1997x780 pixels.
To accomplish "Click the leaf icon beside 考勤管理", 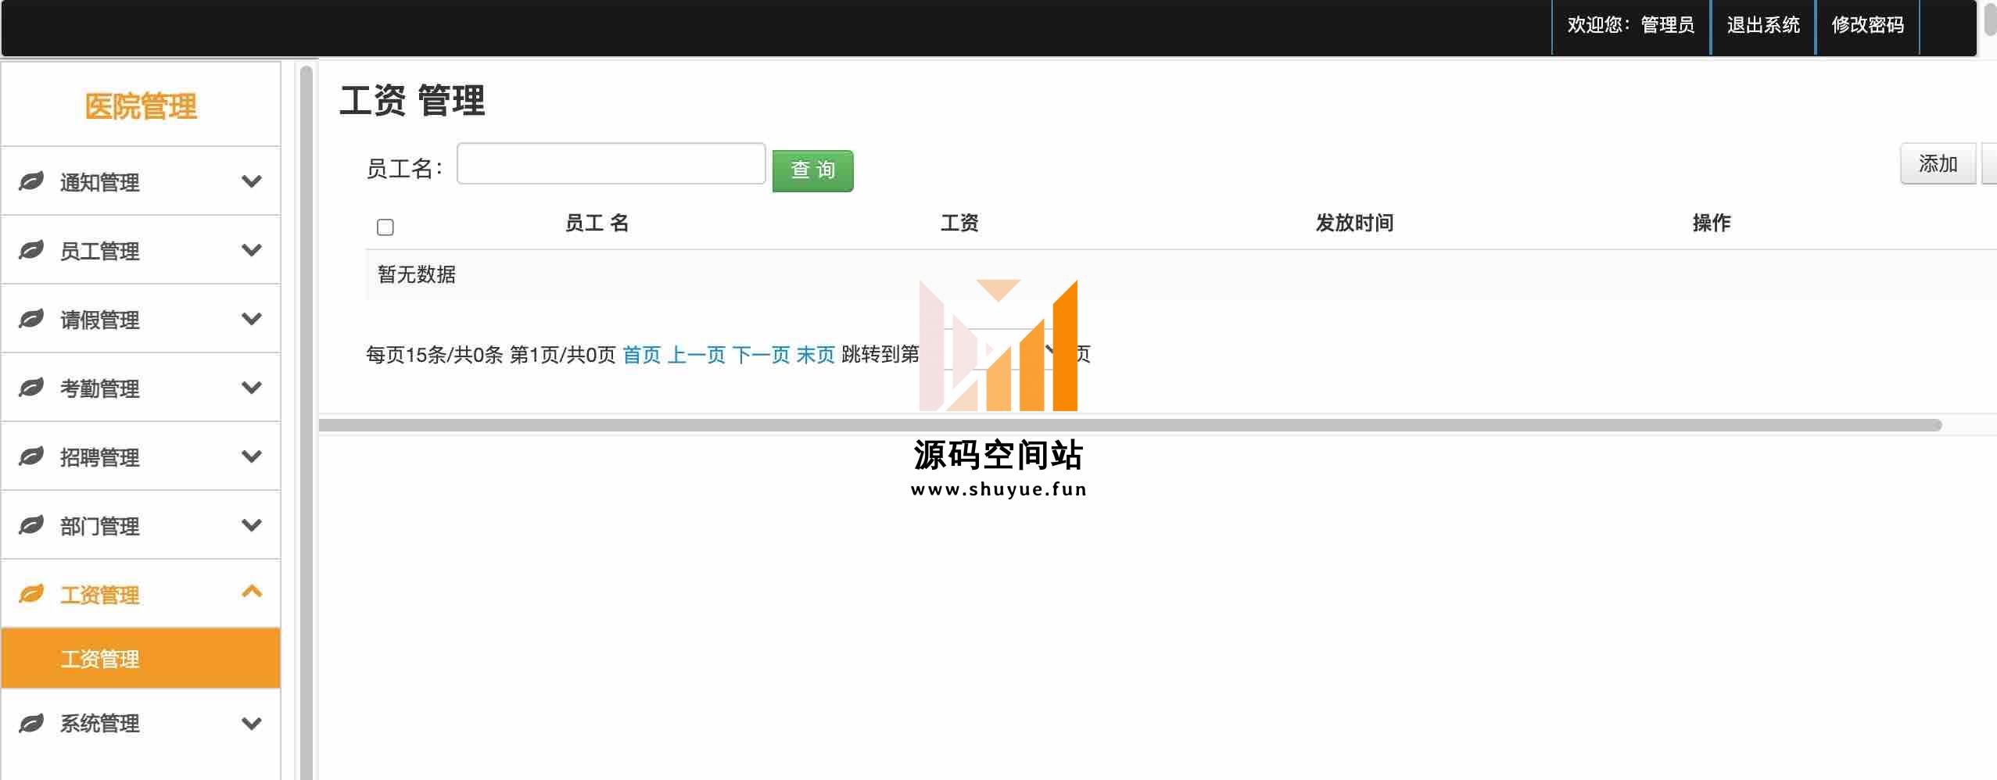I will [x=31, y=388].
